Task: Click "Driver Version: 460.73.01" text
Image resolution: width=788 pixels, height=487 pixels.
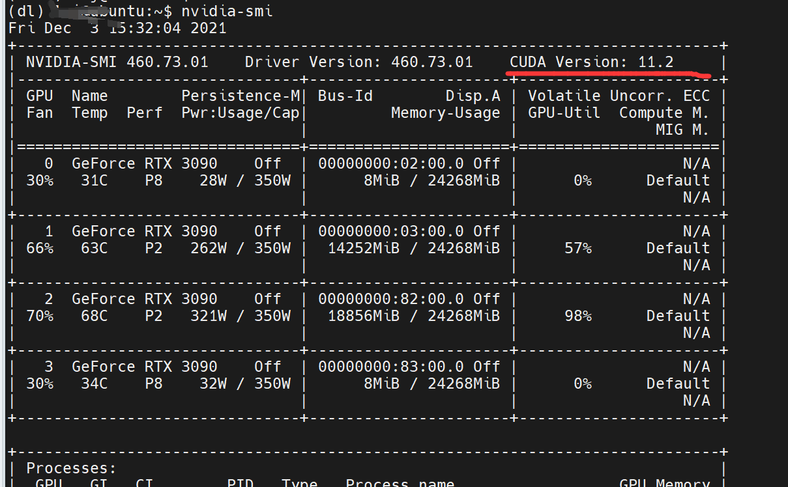Action: click(x=358, y=63)
